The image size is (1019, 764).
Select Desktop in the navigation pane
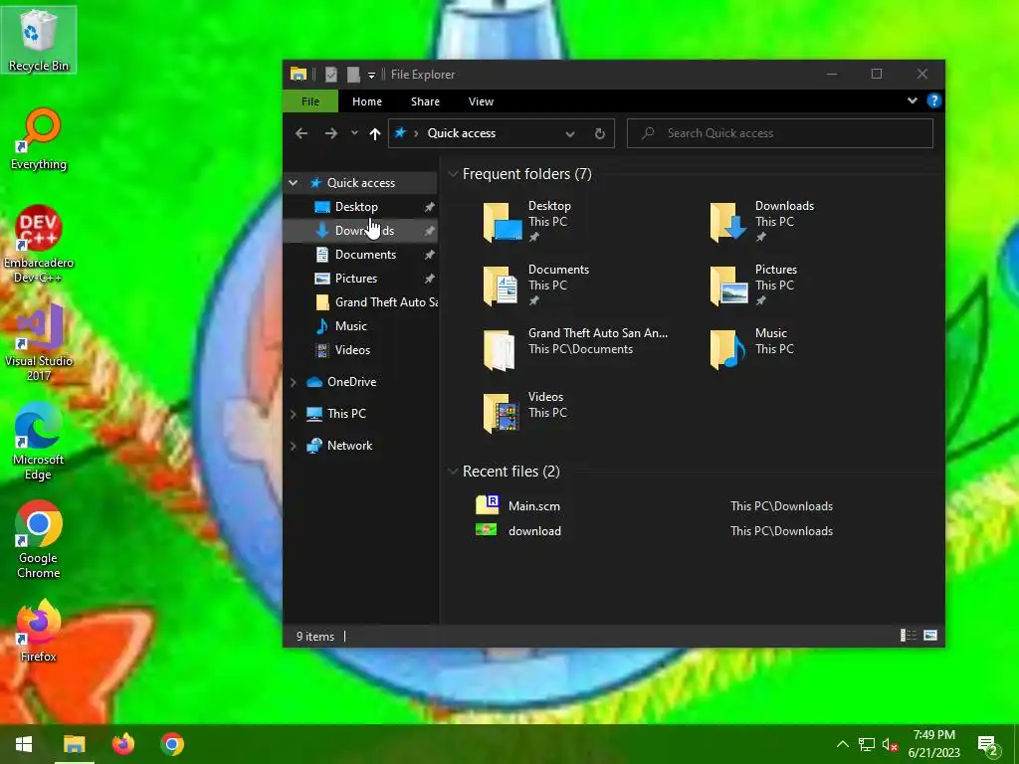click(360, 207)
